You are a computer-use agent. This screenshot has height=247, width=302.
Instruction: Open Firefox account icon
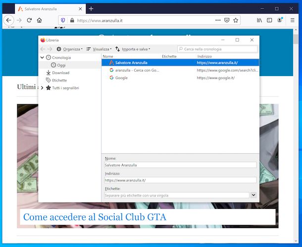tap(280, 20)
